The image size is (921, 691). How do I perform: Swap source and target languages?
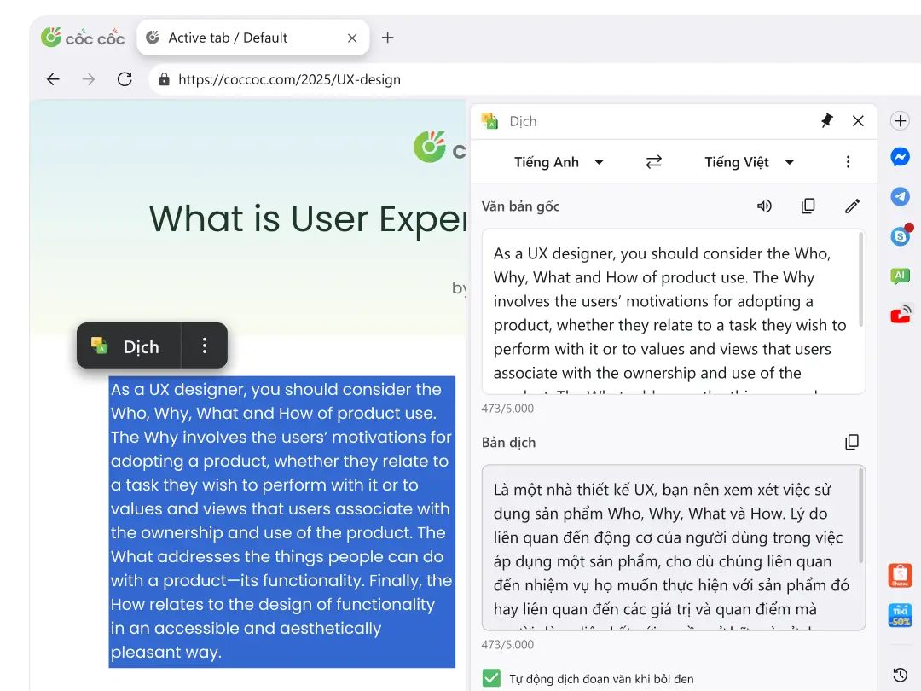(x=653, y=162)
